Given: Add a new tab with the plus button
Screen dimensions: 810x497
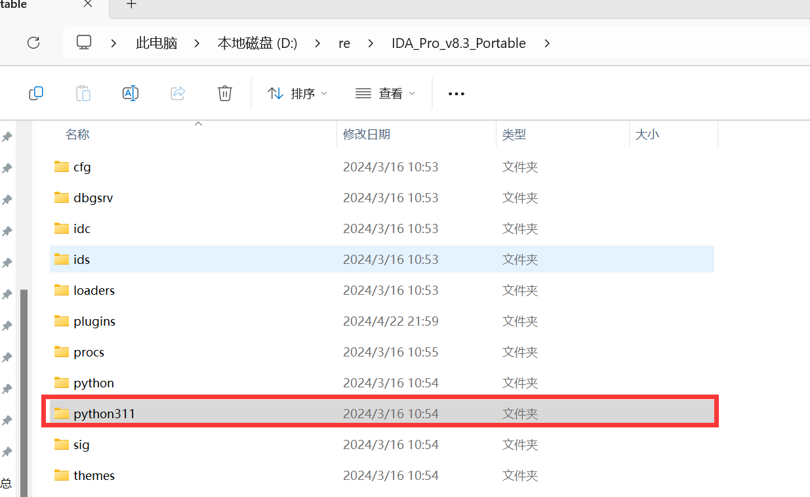Looking at the screenshot, I should point(131,4).
